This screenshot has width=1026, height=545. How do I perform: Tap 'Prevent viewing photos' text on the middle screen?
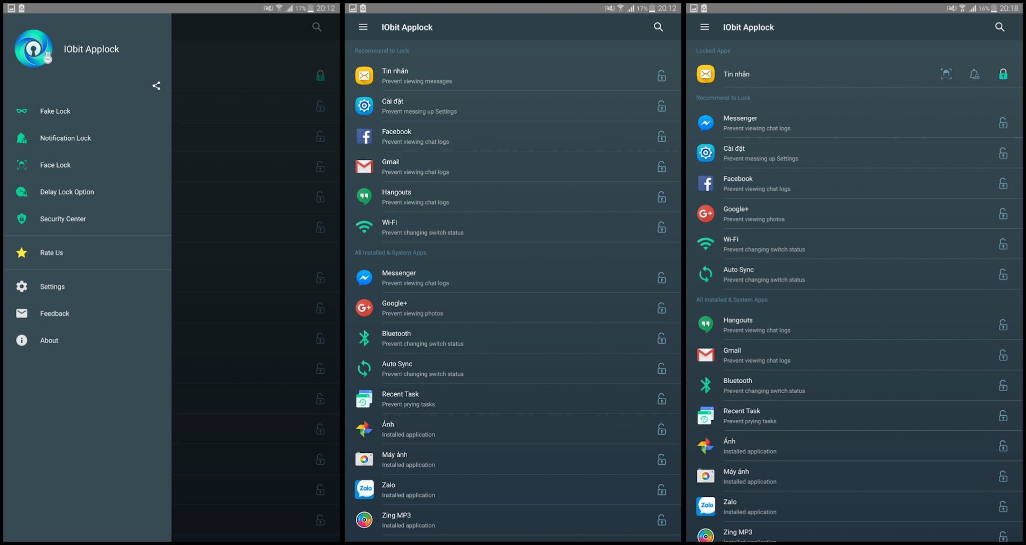click(412, 314)
